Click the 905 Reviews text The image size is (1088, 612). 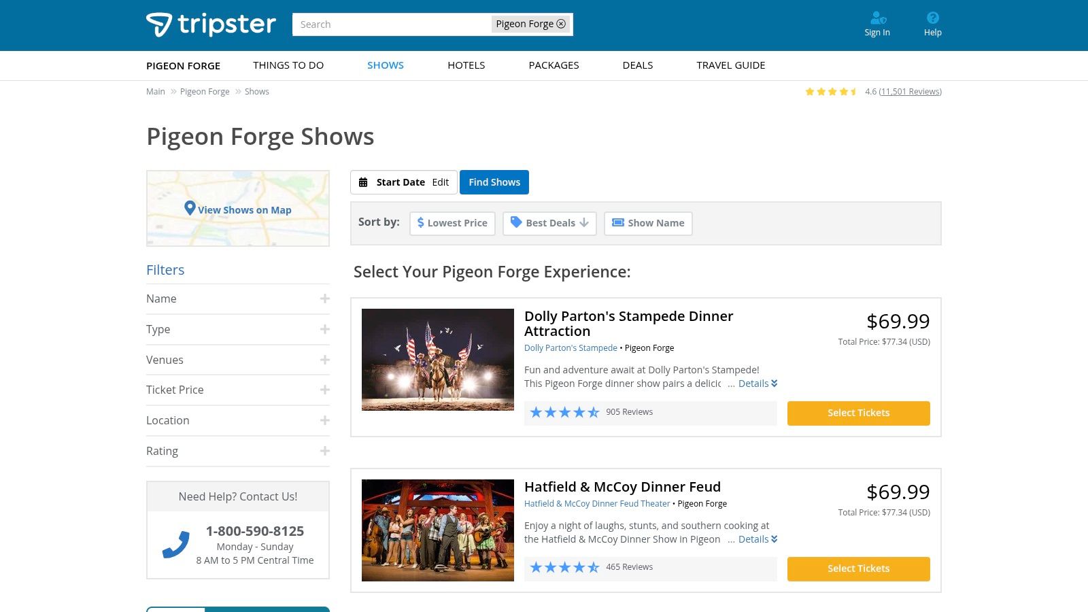tap(629, 412)
